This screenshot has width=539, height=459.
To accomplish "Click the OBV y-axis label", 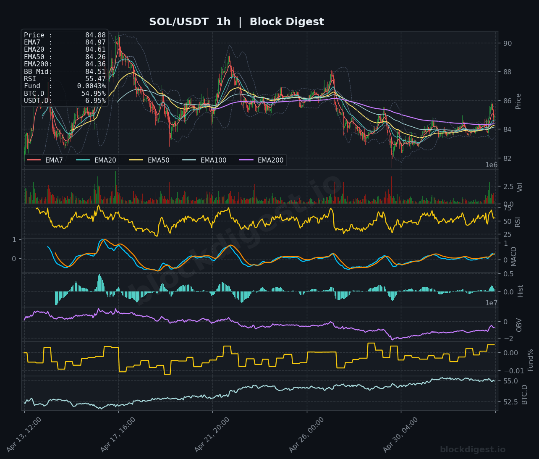I will pos(519,325).
